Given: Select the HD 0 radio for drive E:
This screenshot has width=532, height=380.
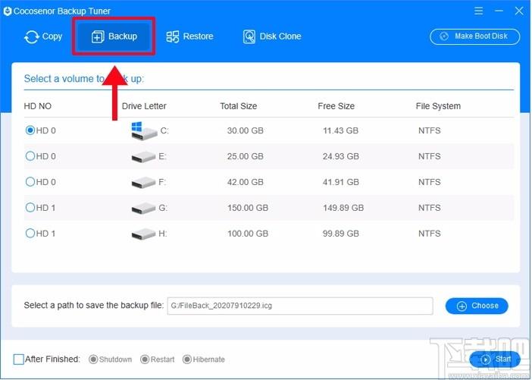Looking at the screenshot, I should click(x=30, y=156).
